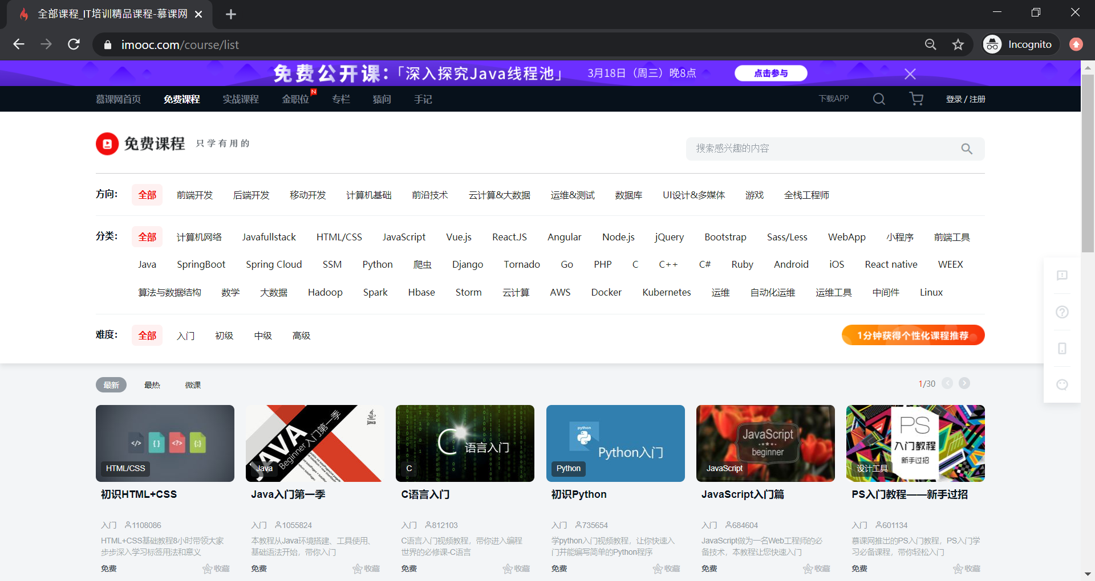
Task: Favorite JavaScript入门篇 with star 收藏
Action: [x=816, y=568]
